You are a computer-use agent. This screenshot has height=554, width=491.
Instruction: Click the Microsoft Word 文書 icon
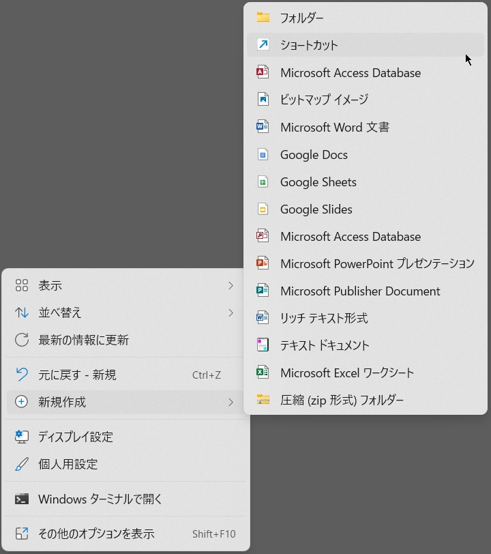click(263, 127)
